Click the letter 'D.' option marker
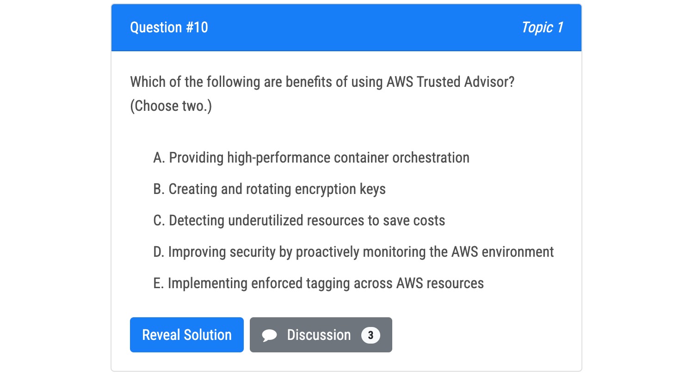Screen dimensions: 692x375 [159, 252]
